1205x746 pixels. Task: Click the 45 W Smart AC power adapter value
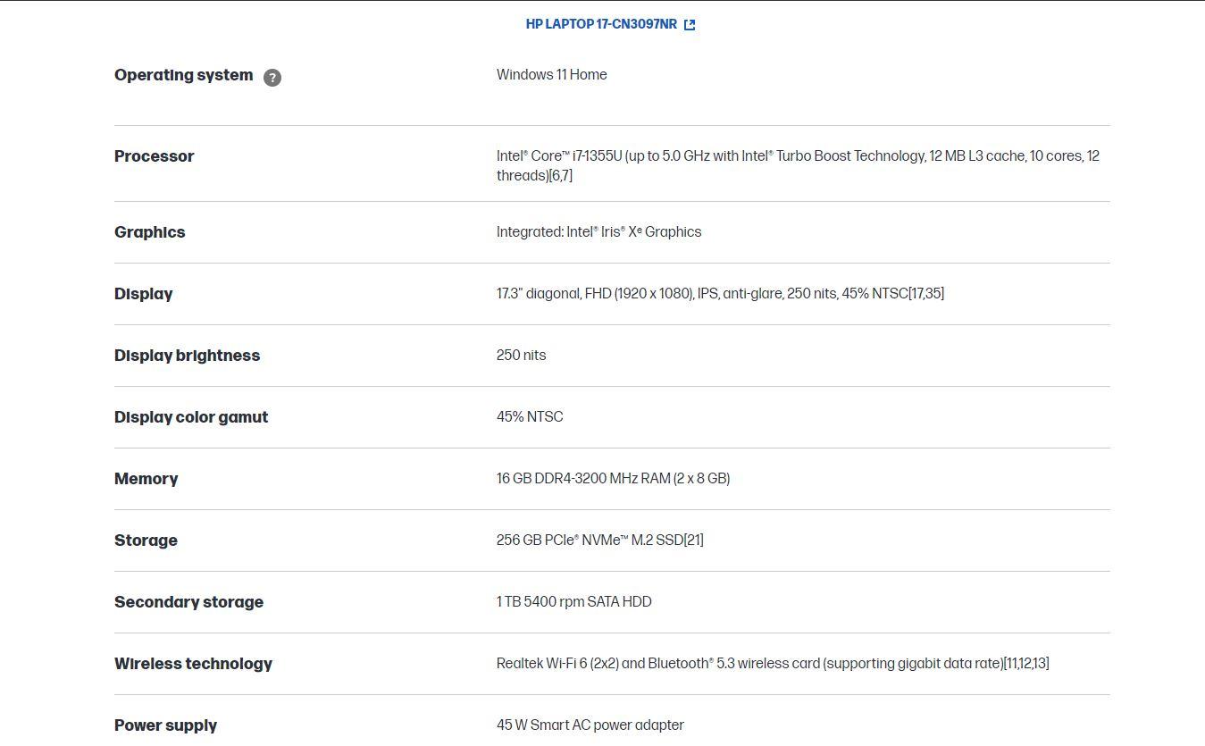point(590,725)
